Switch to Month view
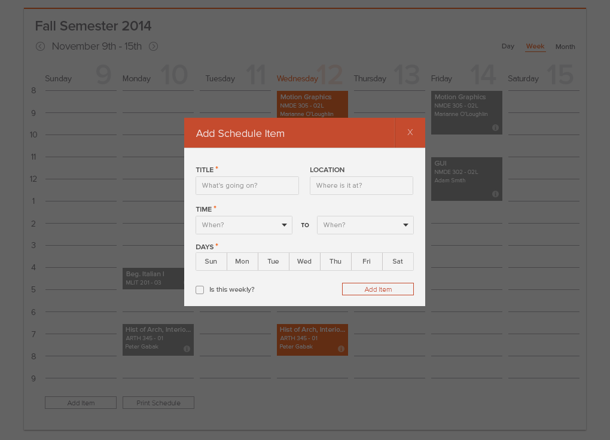 click(565, 47)
